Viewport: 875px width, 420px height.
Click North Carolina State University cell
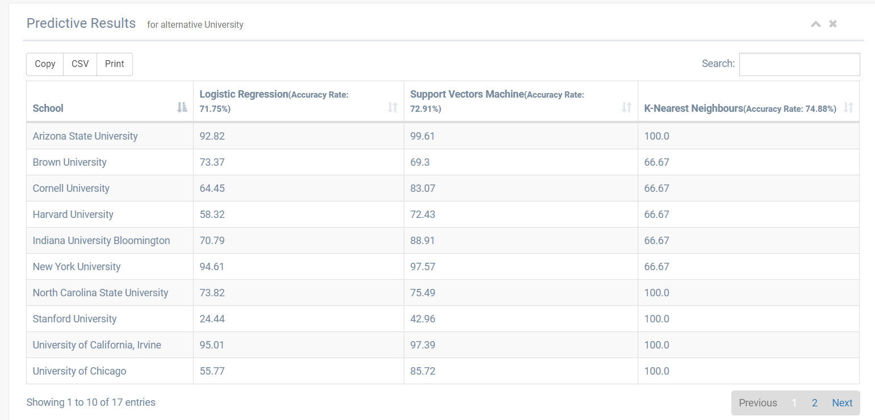110,293
